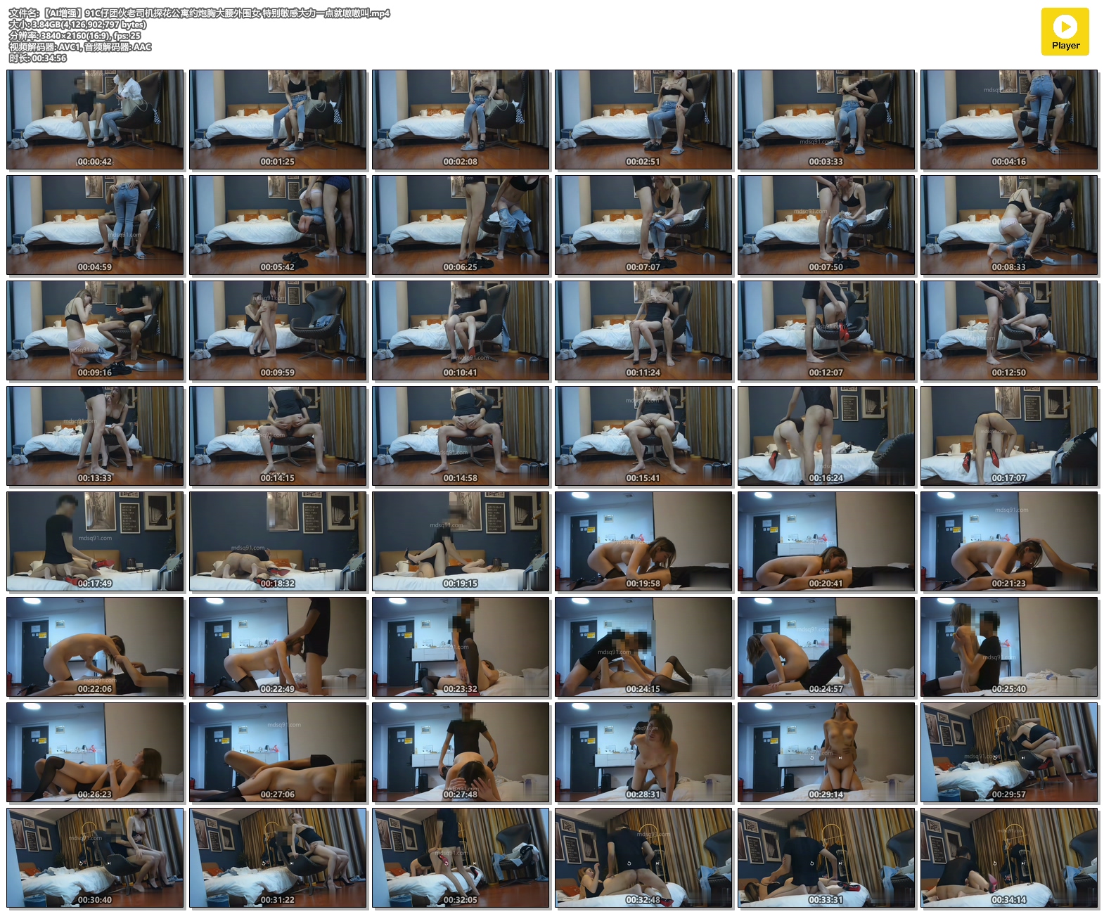Select the frame labeled 00:13:33
1104x914 pixels.
[x=95, y=436]
